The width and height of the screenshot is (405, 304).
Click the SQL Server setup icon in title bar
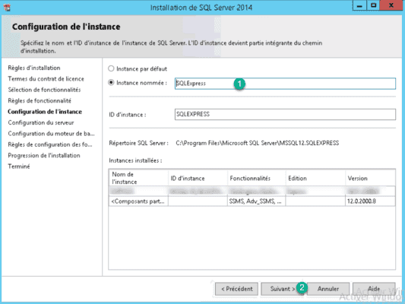click(8, 8)
